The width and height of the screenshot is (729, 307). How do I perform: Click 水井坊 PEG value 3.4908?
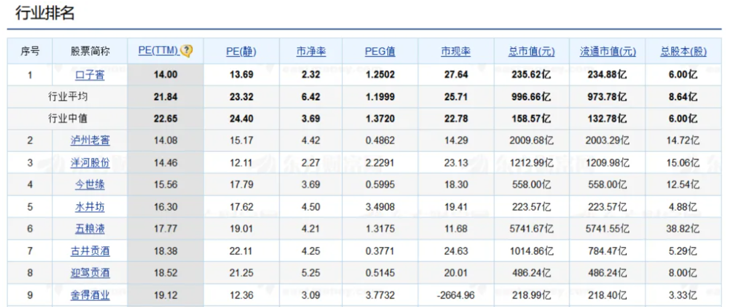[380, 207]
